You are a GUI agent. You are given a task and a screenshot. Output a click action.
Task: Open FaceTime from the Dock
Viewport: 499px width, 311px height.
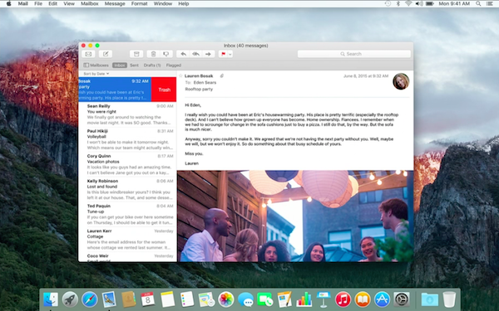[x=265, y=299]
